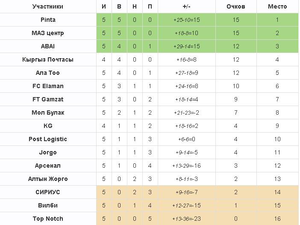The image size is (300, 225).
Task: Click the +/- goal difference header
Action: [186, 6]
